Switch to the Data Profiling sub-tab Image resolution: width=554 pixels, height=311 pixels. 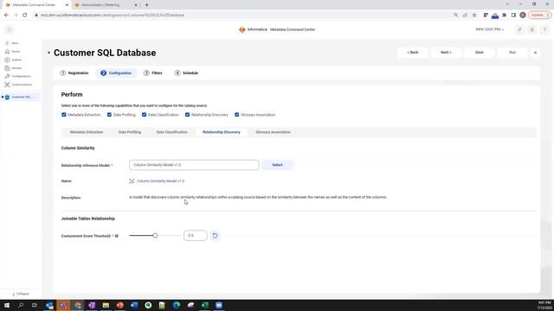point(130,132)
